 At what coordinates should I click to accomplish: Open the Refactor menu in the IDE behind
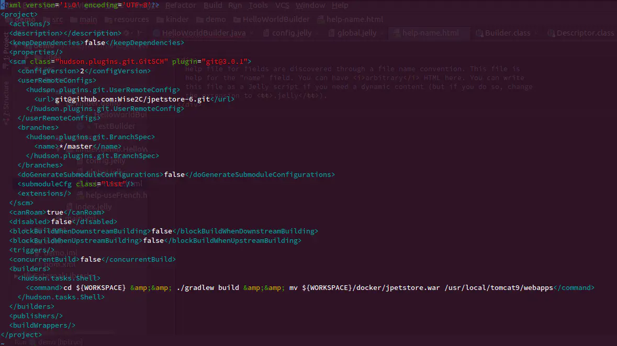pyautogui.click(x=180, y=5)
